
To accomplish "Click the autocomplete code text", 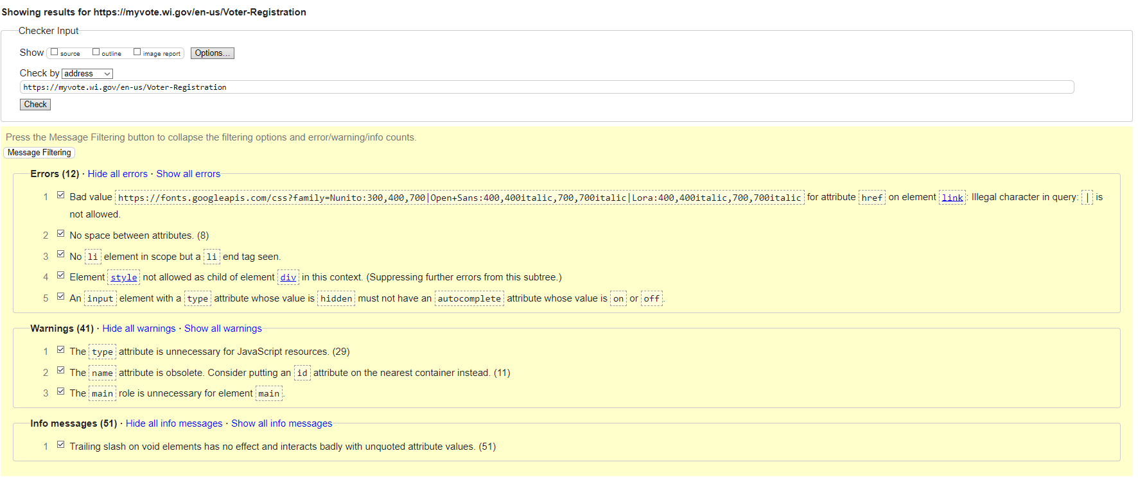I will (x=469, y=299).
